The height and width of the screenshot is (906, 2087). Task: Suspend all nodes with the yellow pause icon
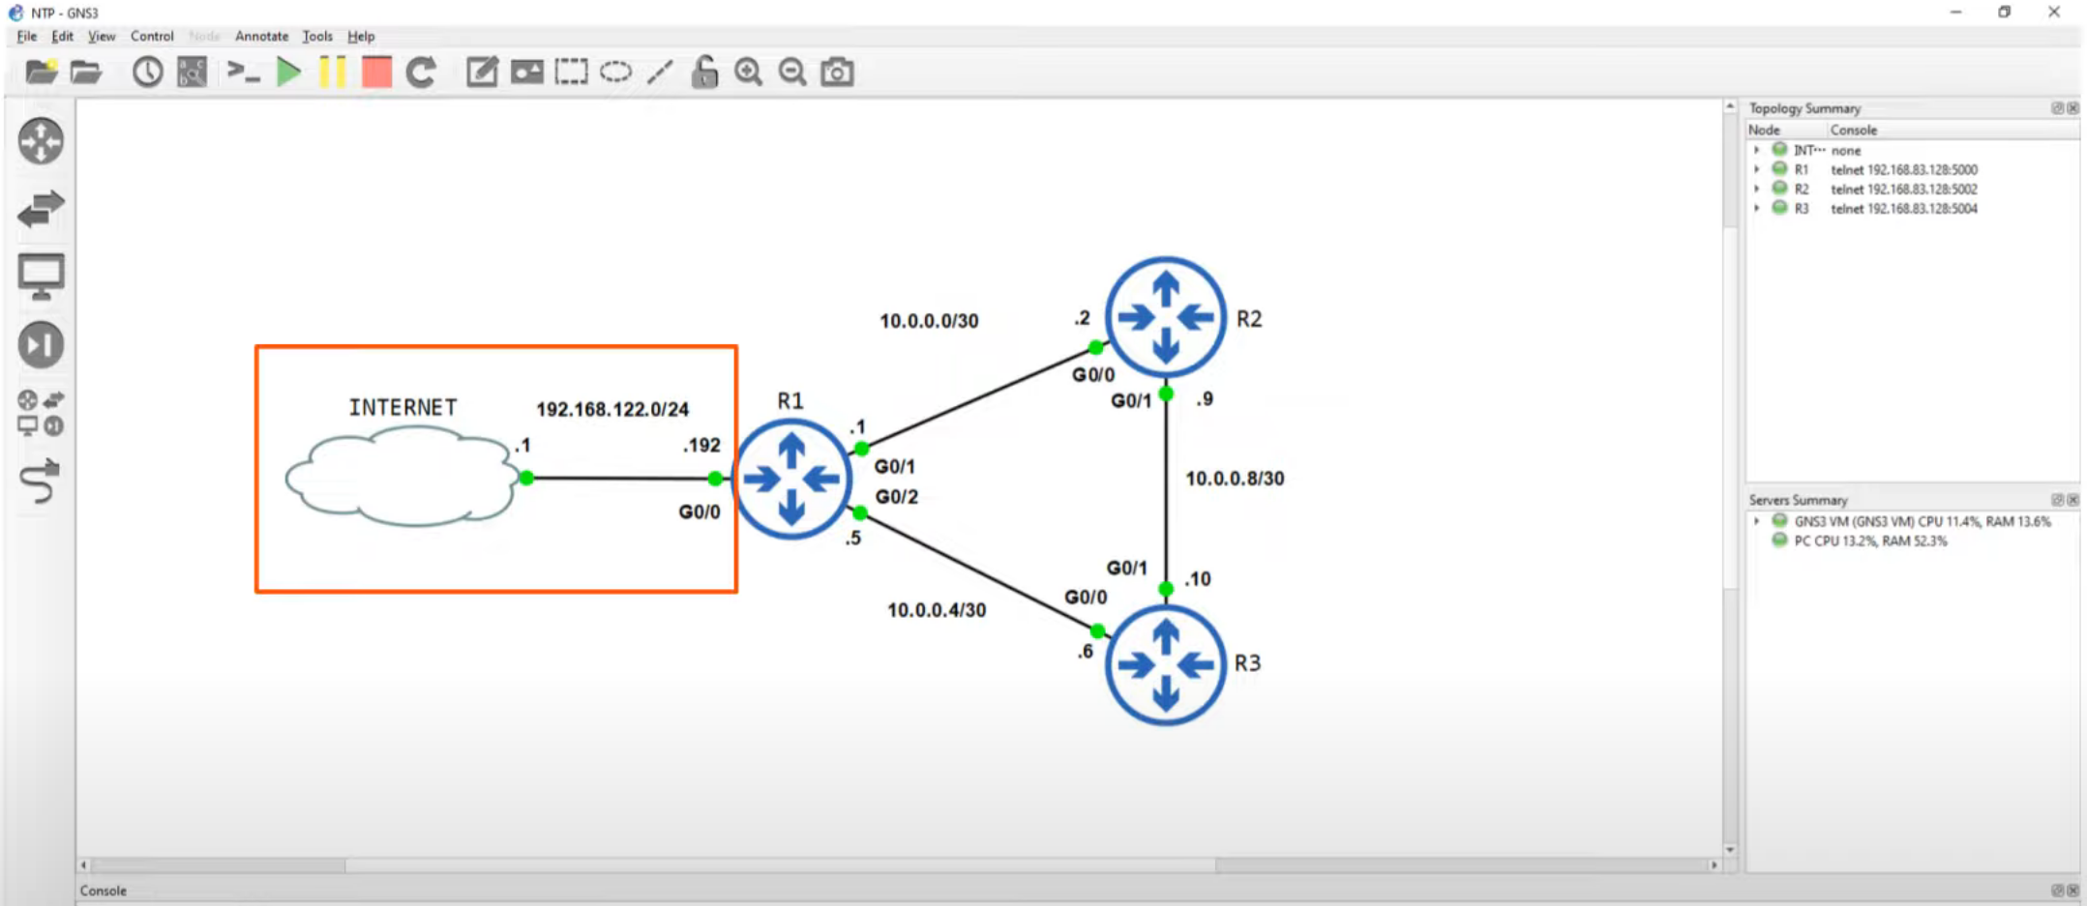click(333, 73)
